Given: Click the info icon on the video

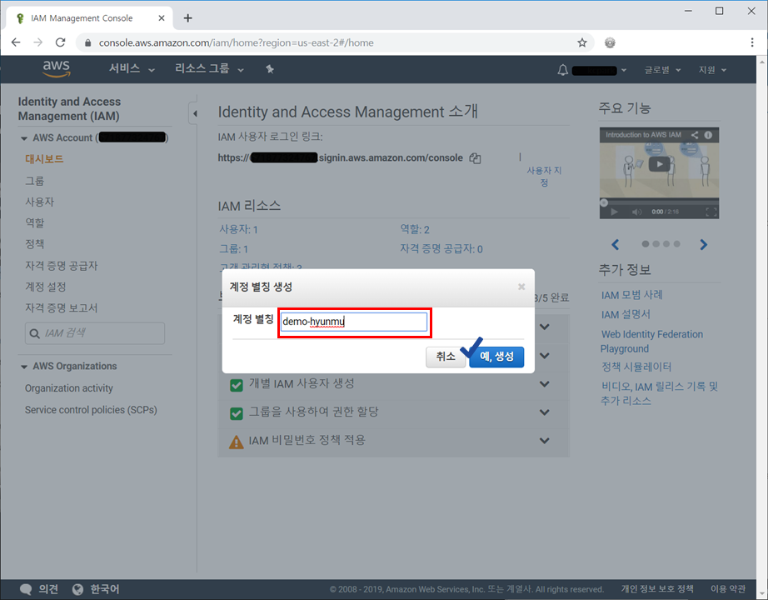Looking at the screenshot, I should pos(708,135).
